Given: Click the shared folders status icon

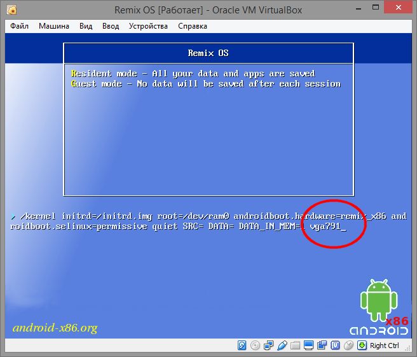Looking at the screenshot, I should (295, 346).
